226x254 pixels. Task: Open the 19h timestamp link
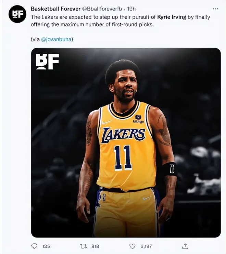pos(131,9)
